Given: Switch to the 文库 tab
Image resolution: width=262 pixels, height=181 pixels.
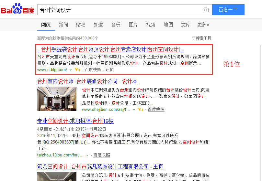Looking at the screenshot, I should 186,25.
